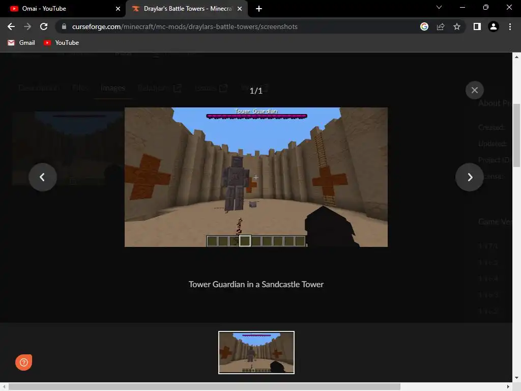Open the tab search dropdown chevron

[439, 7]
